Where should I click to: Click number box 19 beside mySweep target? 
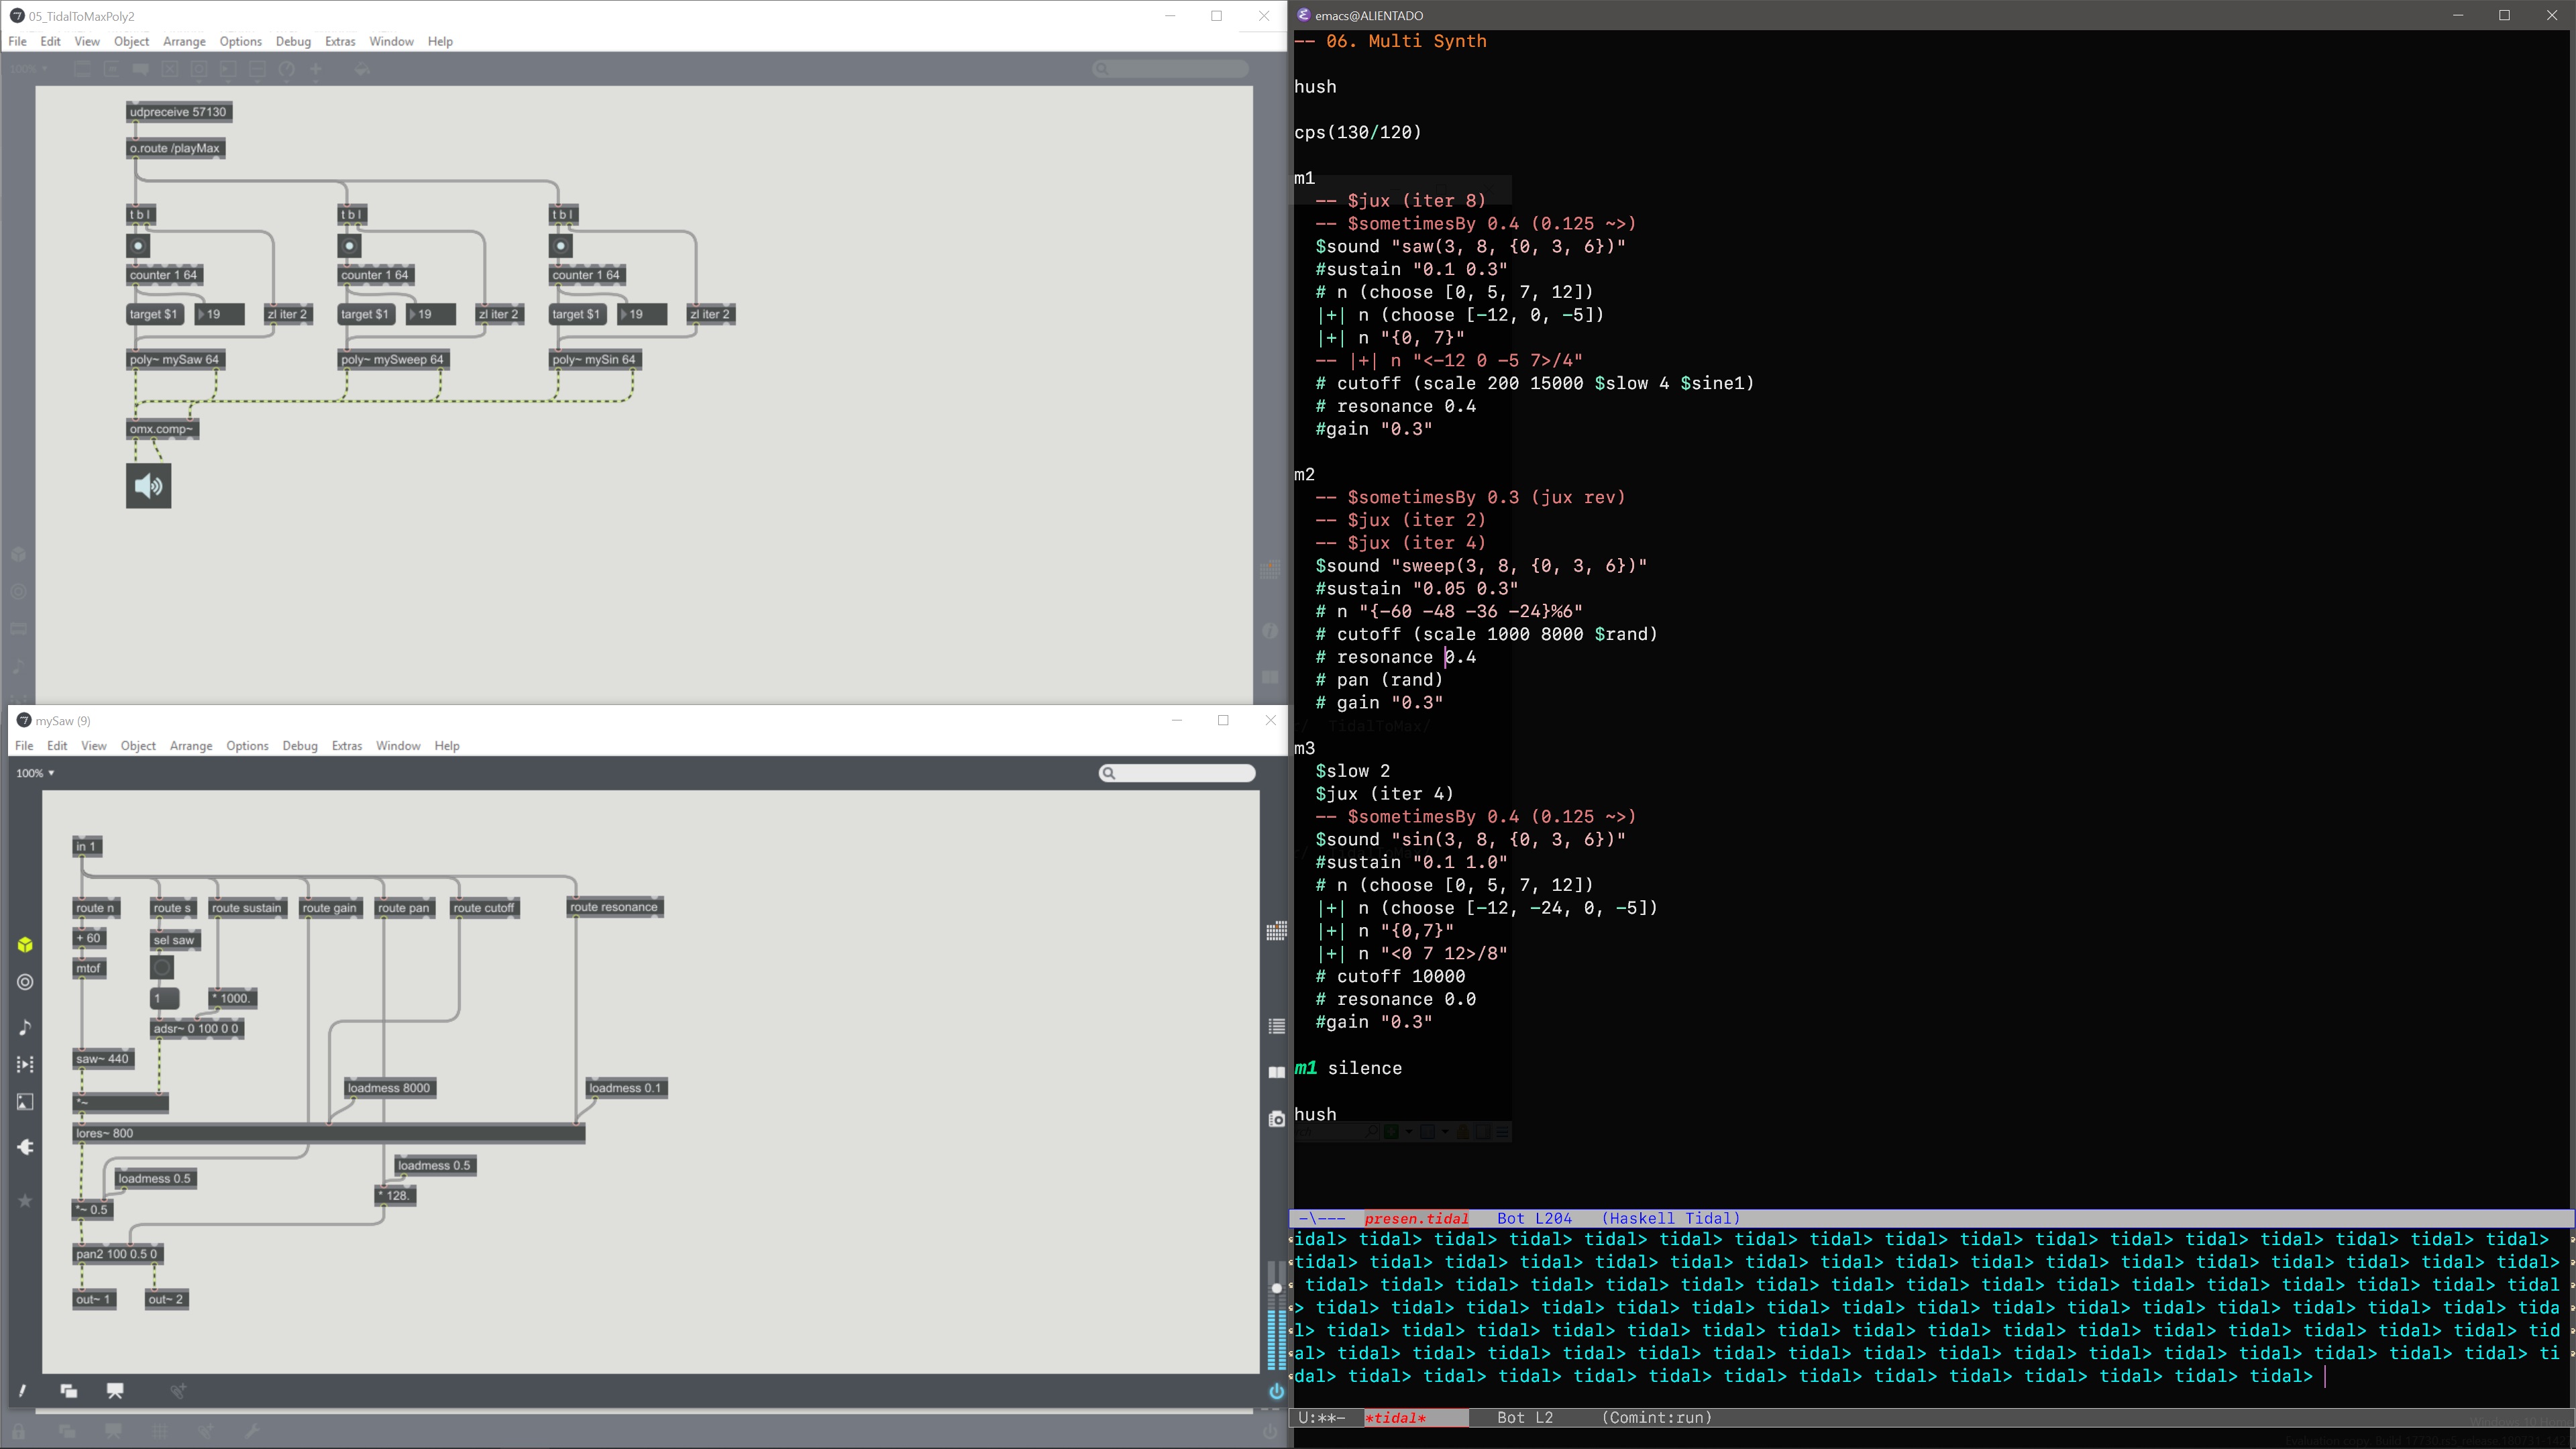(x=431, y=314)
